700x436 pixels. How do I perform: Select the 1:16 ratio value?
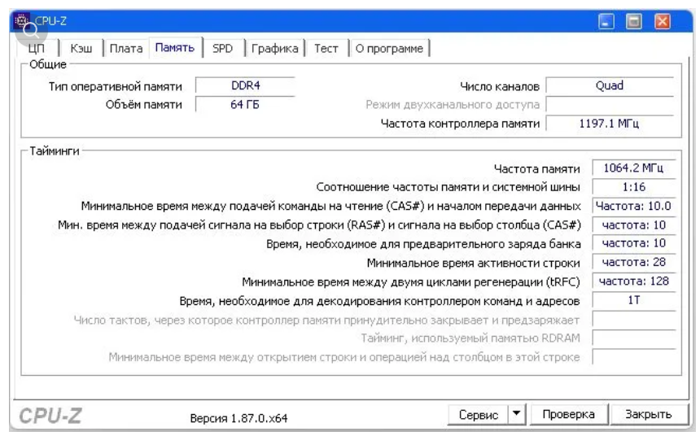633,187
